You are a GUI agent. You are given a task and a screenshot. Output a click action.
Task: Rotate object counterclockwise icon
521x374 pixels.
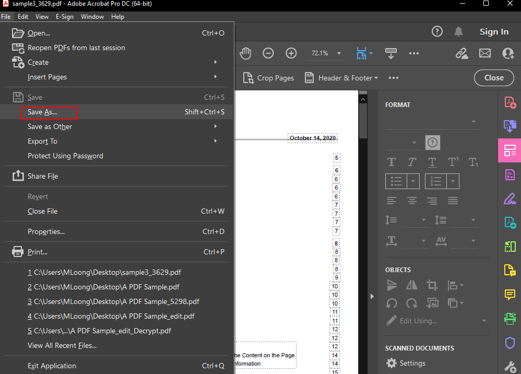point(392,303)
